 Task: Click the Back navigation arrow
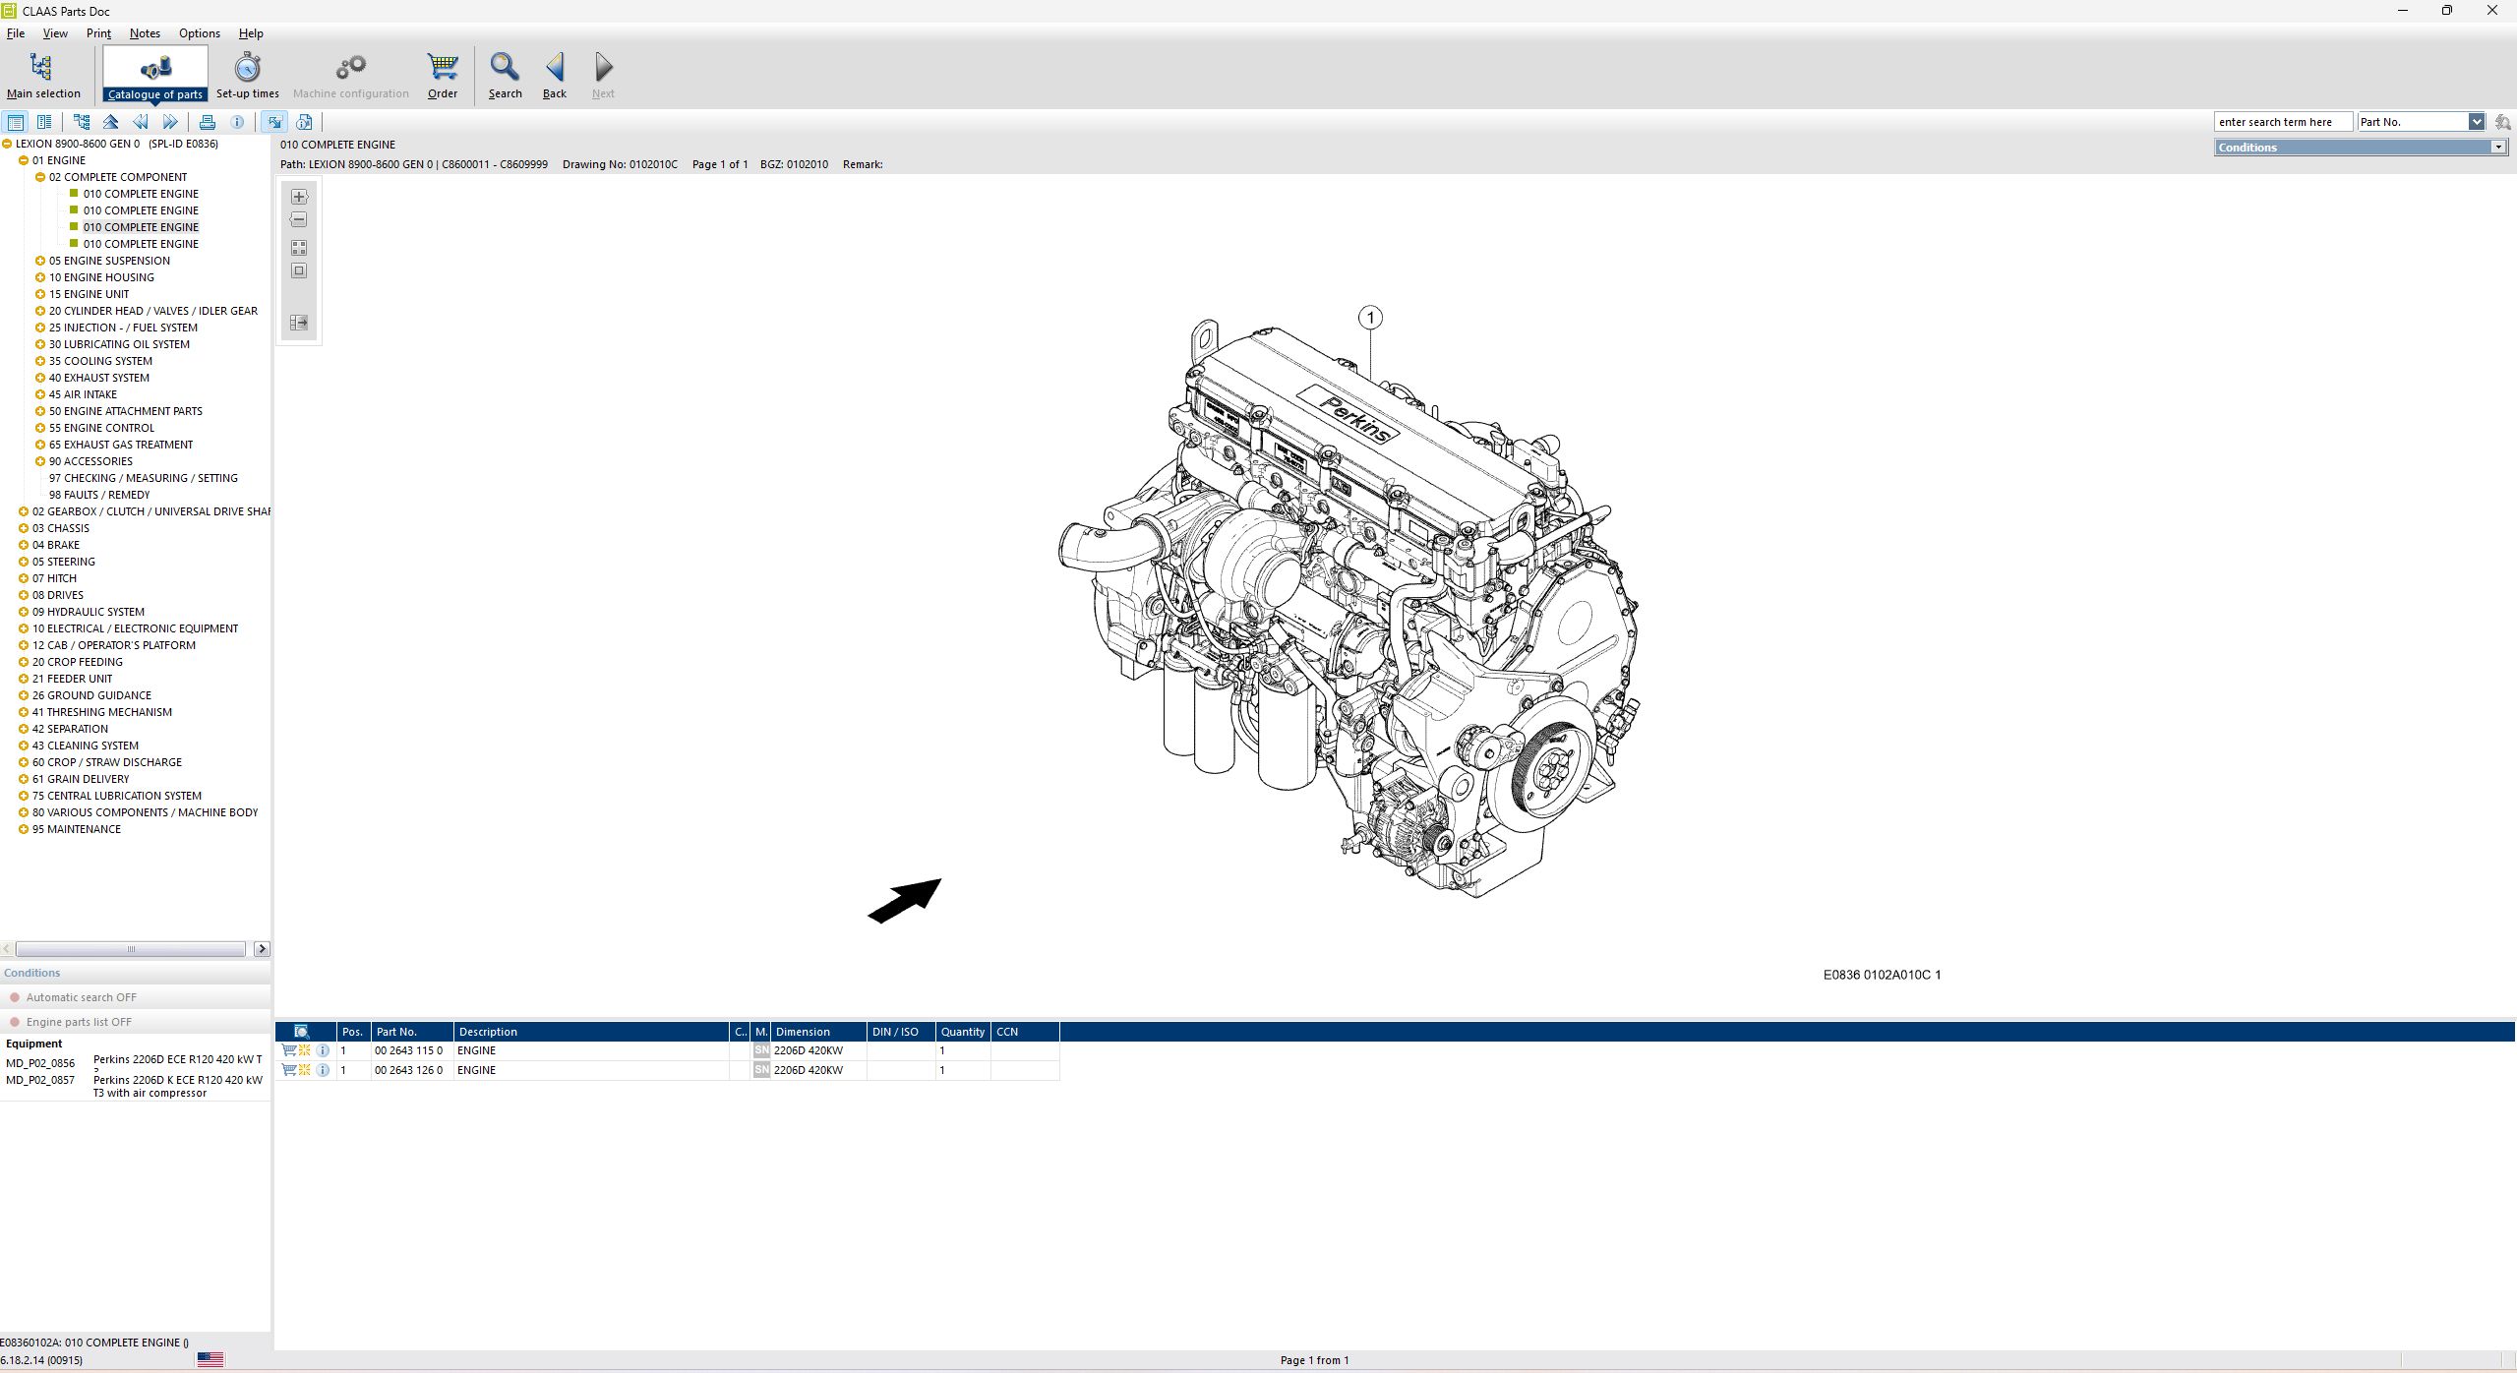point(555,69)
